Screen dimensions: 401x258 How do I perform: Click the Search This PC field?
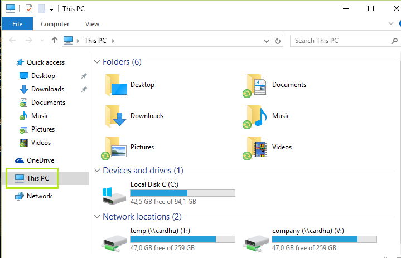pyautogui.click(x=340, y=41)
